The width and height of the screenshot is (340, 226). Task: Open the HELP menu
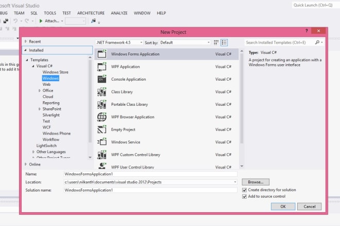tap(161, 13)
